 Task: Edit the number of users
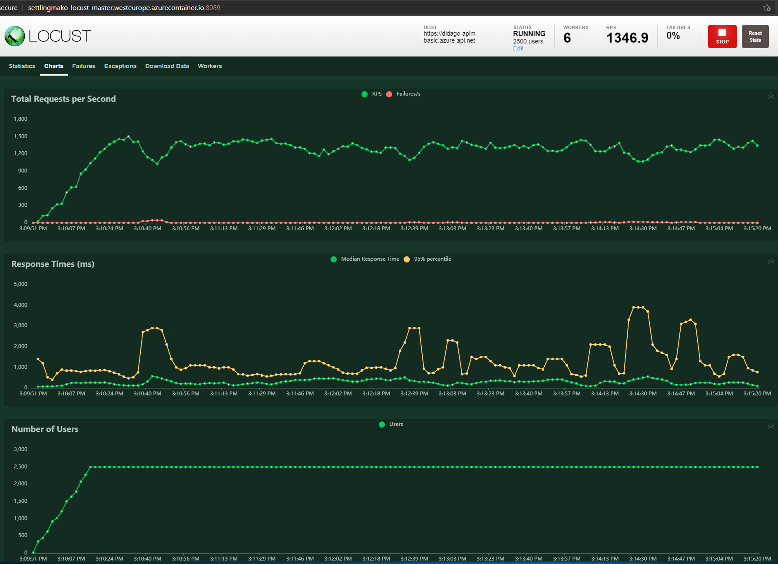(518, 48)
